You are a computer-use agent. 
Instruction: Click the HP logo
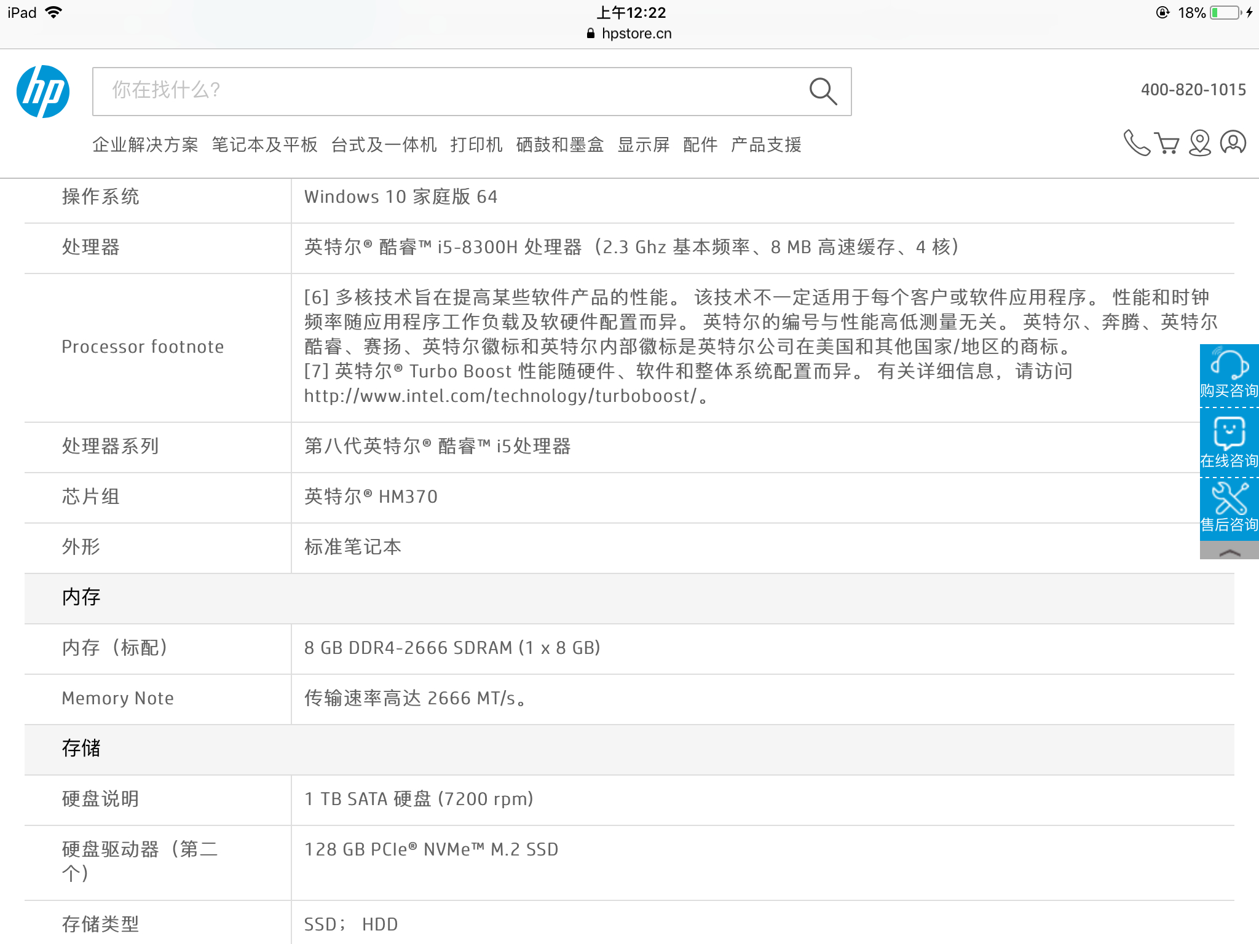click(43, 92)
